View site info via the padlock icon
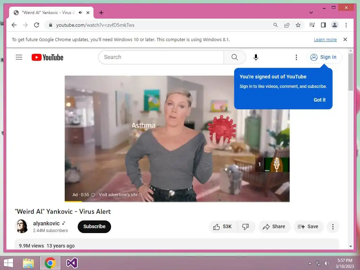 [x=51, y=25]
